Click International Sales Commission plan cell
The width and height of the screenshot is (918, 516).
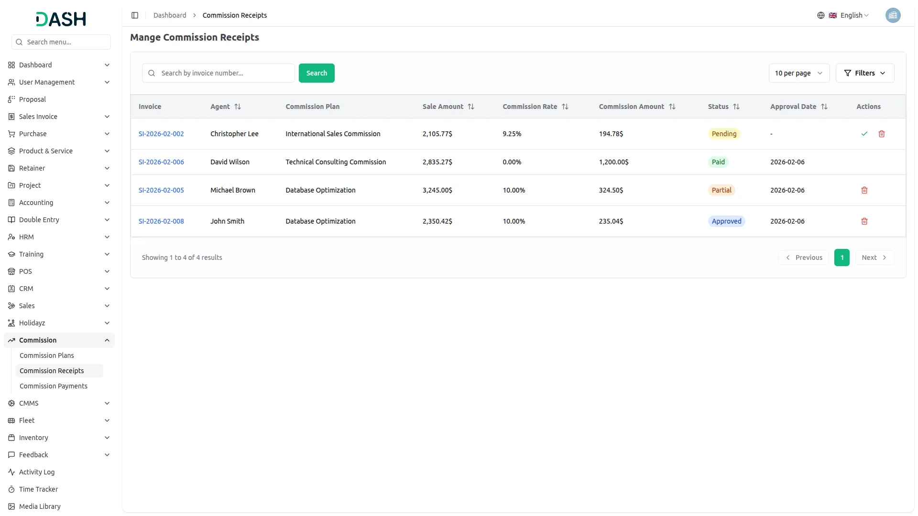coord(333,134)
